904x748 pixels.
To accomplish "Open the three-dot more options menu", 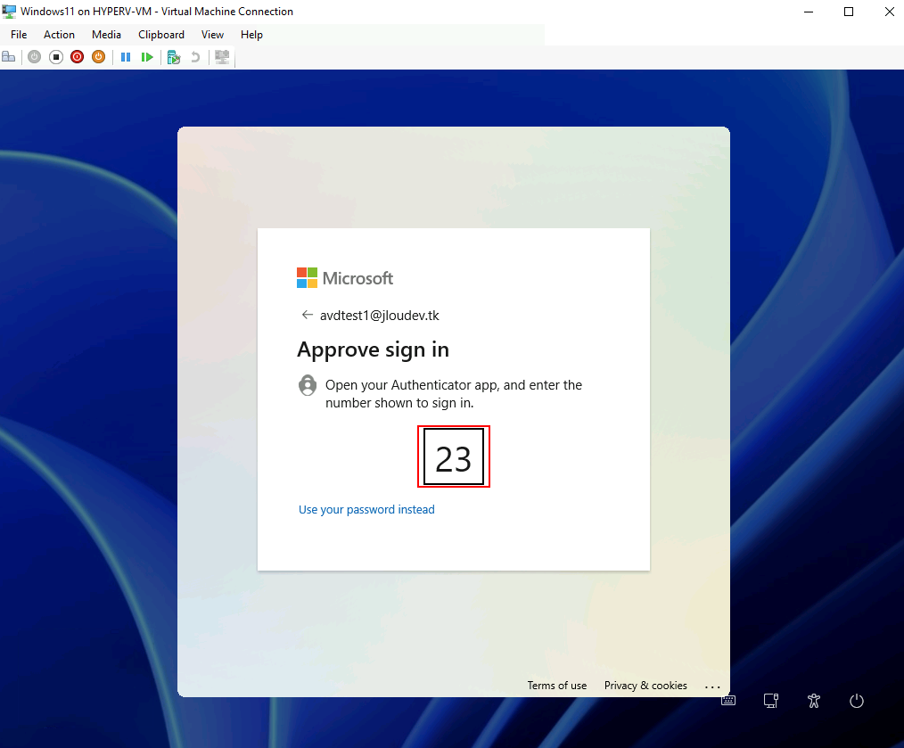I will point(712,686).
